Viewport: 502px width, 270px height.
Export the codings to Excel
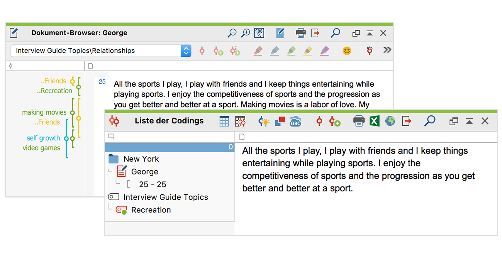coord(375,121)
